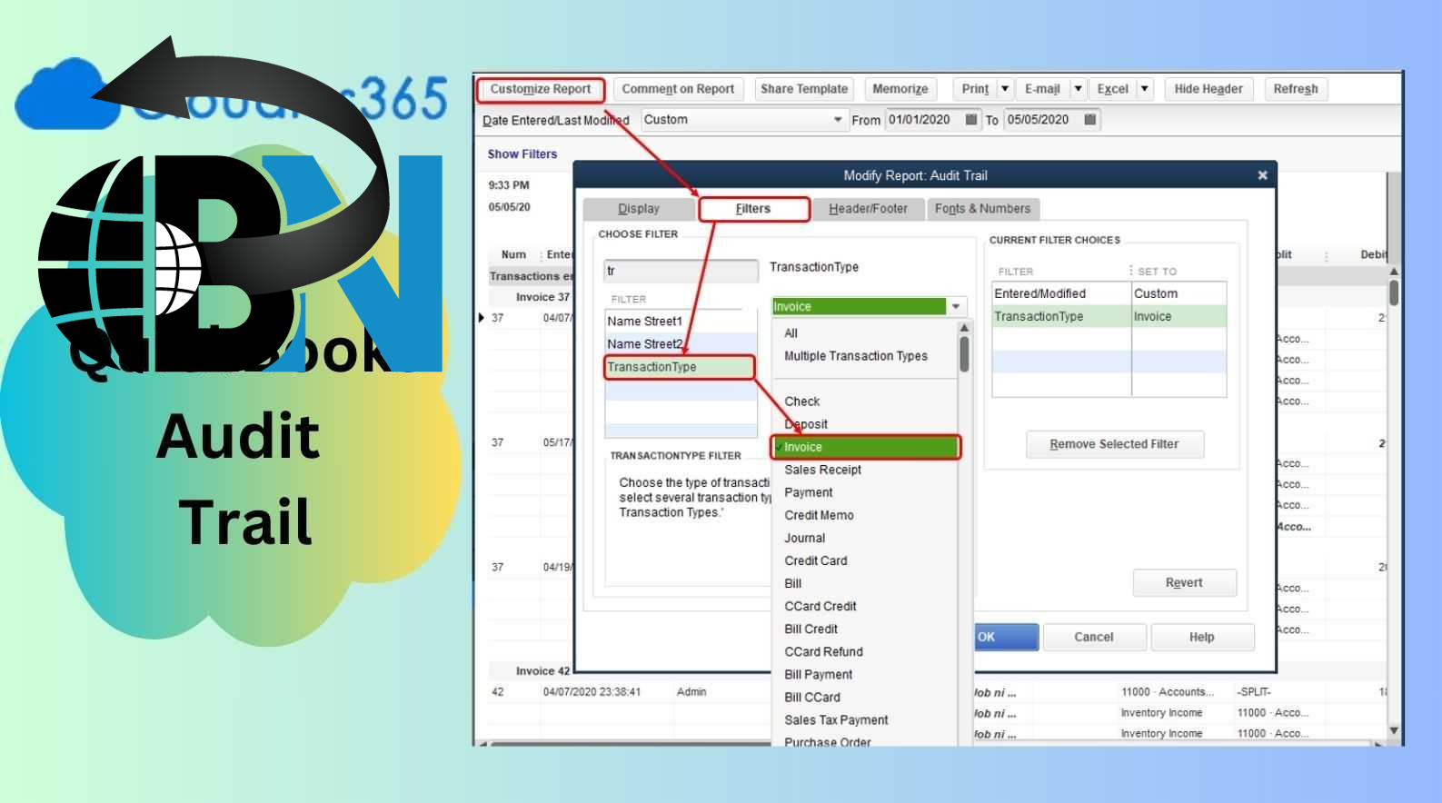Pick Credit Memo in the dropdown list
Screen dimensions: 1442x803
point(819,515)
